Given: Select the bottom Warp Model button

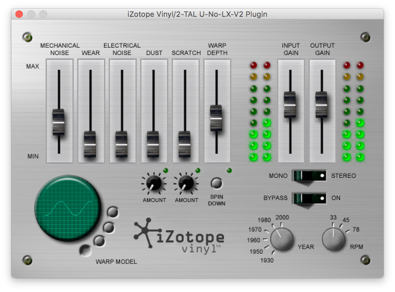Looking at the screenshot, I should coord(85,250).
